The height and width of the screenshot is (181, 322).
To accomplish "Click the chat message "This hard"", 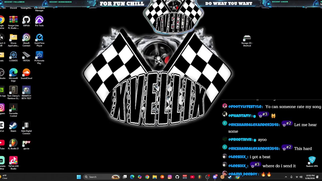I will (x=303, y=149).
